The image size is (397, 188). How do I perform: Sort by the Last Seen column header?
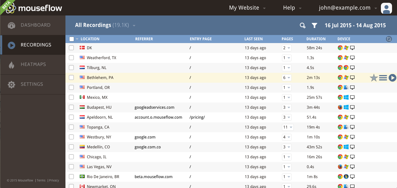pyautogui.click(x=253, y=39)
